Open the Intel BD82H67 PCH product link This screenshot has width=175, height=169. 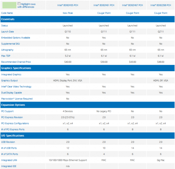[132, 5]
